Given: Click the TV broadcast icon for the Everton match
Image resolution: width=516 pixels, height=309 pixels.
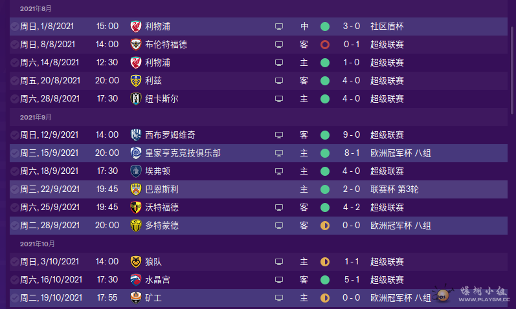Looking at the screenshot, I should pos(279,171).
